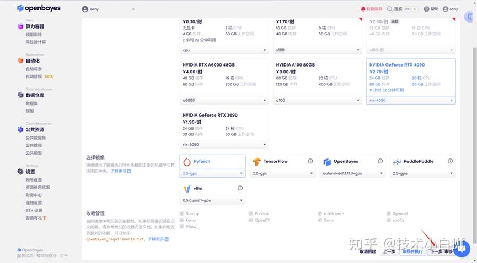Click the openbayes logo icon
Screen dimensions: 477x263
point(20,8)
